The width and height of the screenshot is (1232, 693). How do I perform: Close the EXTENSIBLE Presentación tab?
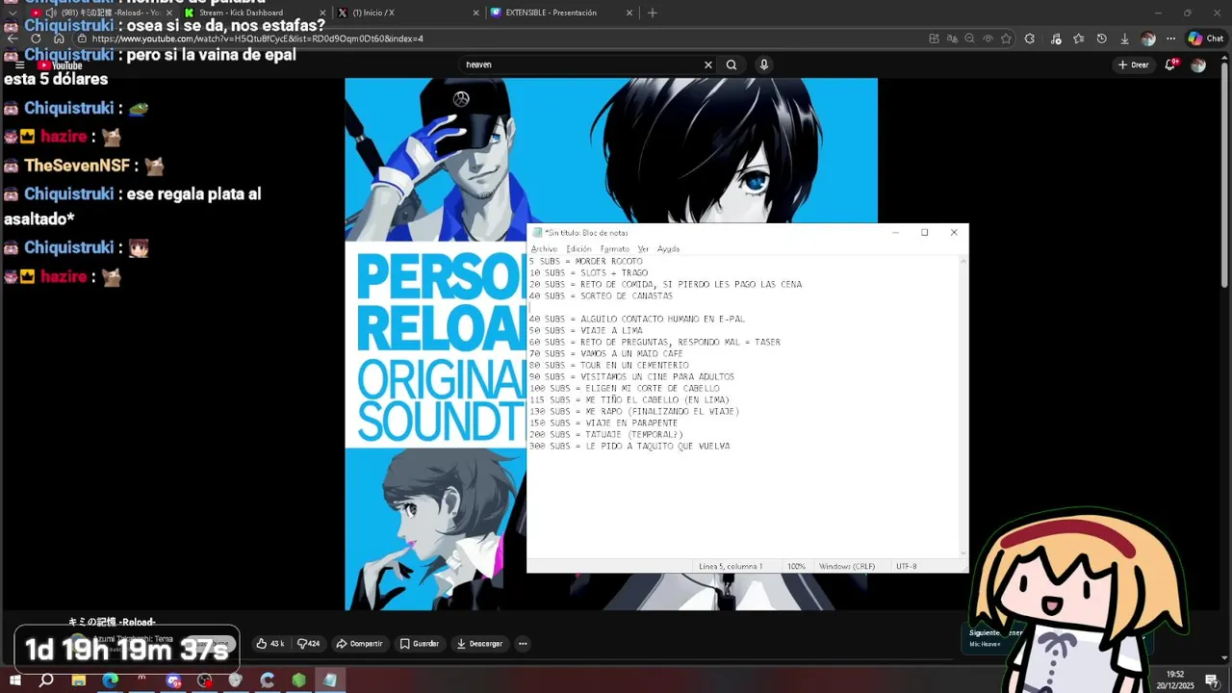coord(629,13)
